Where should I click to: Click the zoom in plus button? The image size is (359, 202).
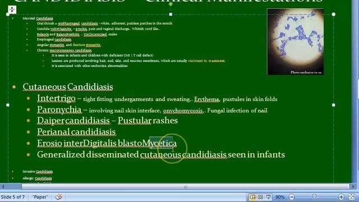click(341, 197)
